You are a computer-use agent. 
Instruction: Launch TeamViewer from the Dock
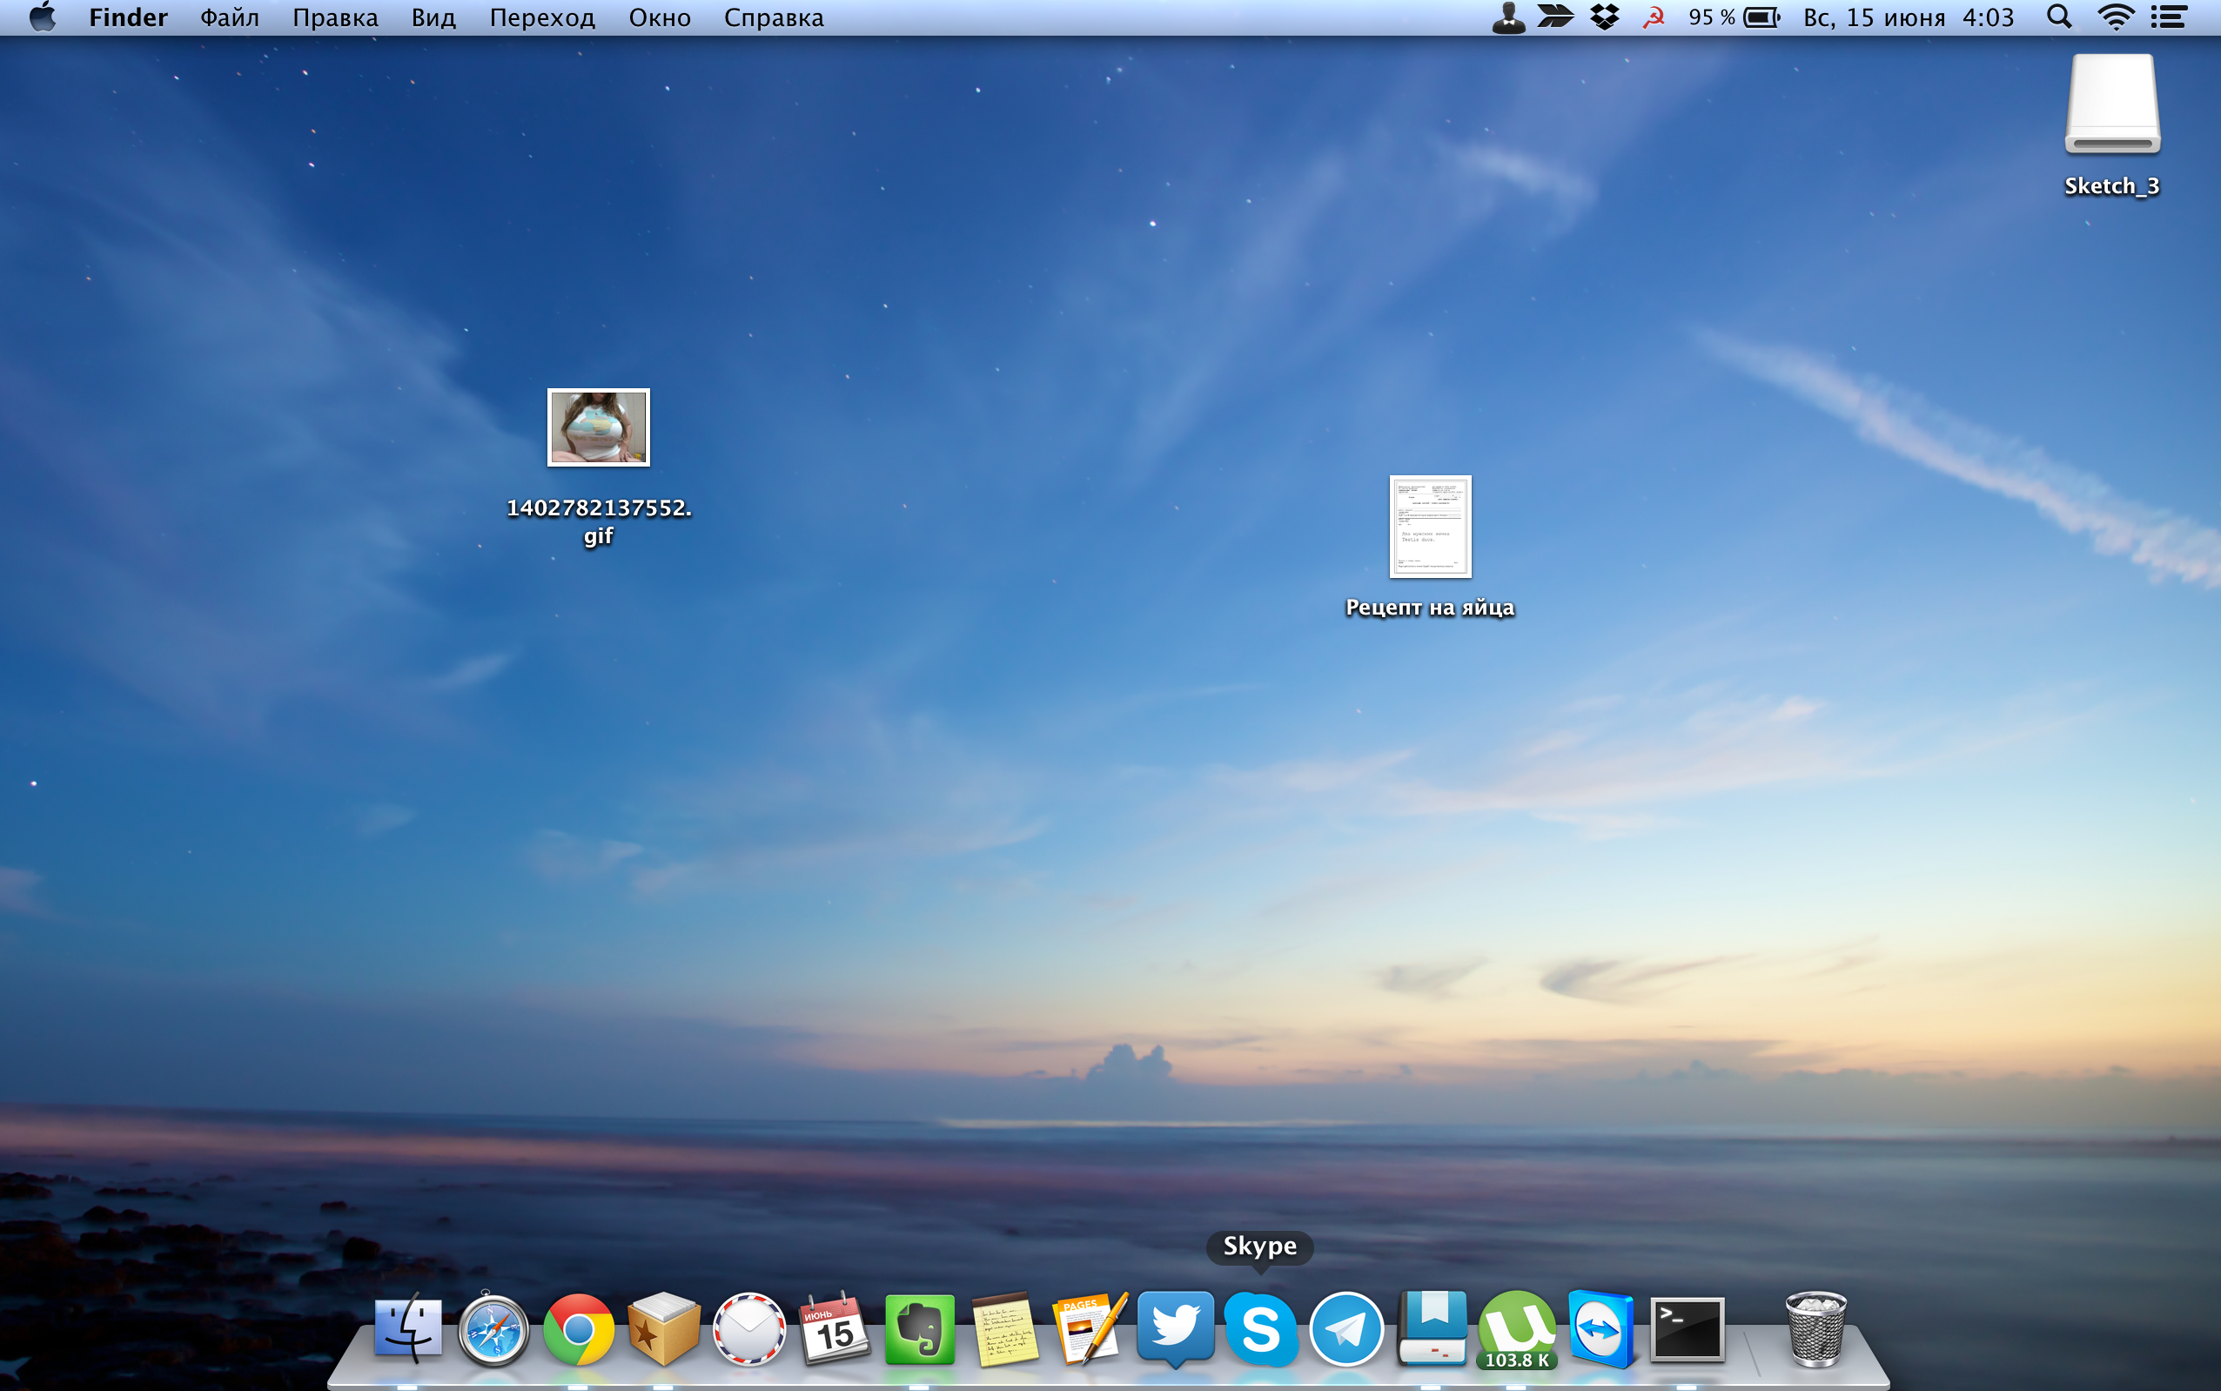tap(1601, 1328)
